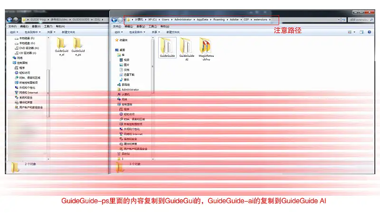Open 共享 dropdown in left window

click(51, 32)
